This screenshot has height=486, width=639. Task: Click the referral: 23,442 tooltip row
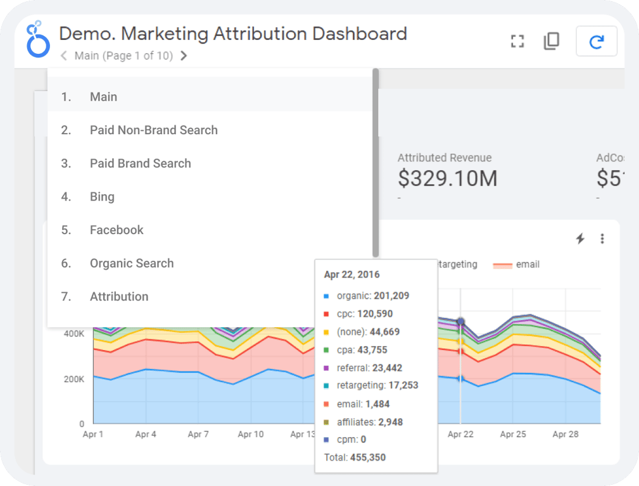point(363,368)
